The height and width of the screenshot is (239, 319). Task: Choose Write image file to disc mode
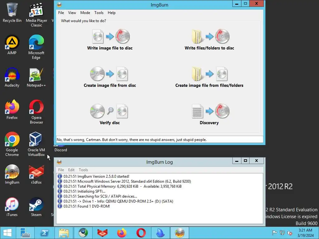click(x=110, y=40)
